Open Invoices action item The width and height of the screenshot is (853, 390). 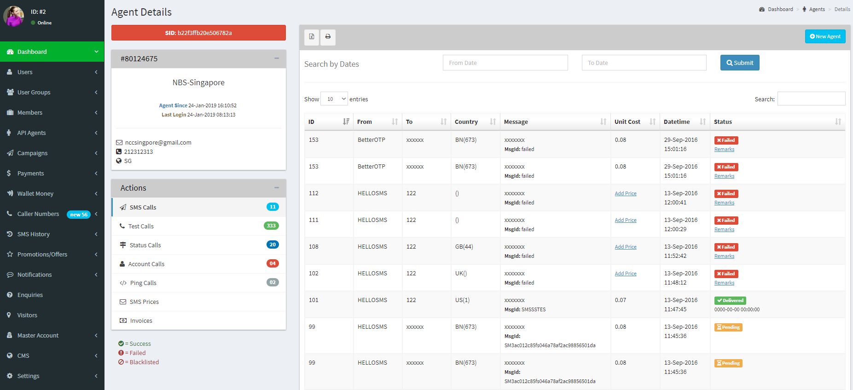[198, 320]
